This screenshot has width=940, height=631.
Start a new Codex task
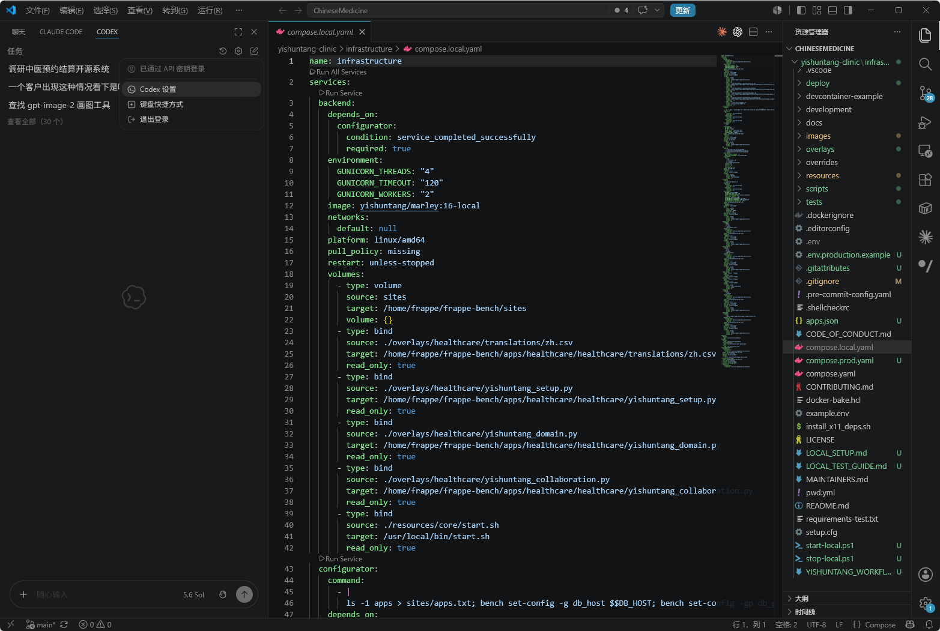(x=254, y=51)
